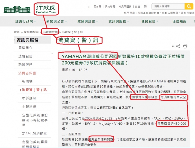Click the yellow search magnifier button
Screen dimensions: 195x148
click(x=189, y=6)
